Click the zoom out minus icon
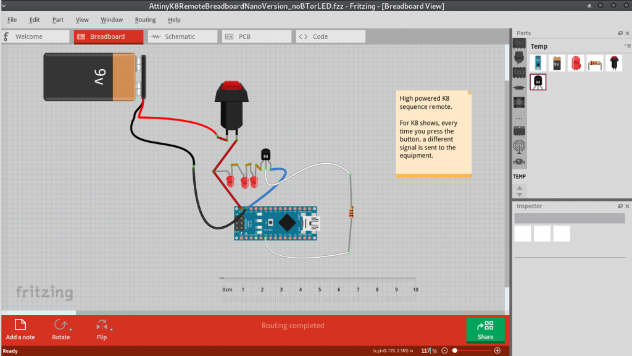The height and width of the screenshot is (356, 632). (444, 351)
